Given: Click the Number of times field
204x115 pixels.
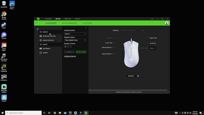Looking at the screenshot, I should tap(67, 46).
